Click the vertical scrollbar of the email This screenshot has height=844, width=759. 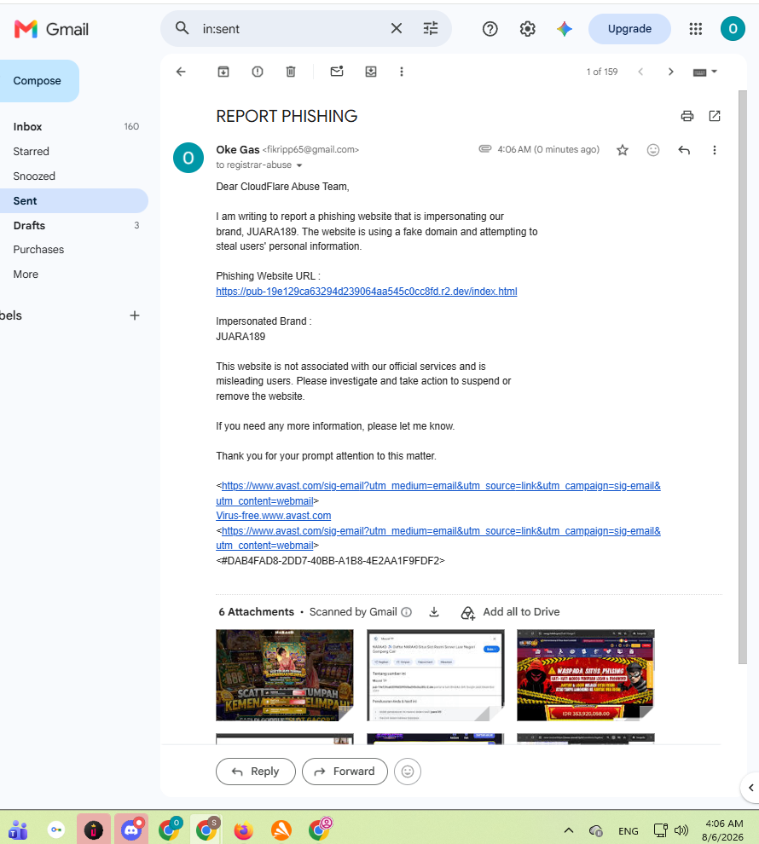(742, 377)
